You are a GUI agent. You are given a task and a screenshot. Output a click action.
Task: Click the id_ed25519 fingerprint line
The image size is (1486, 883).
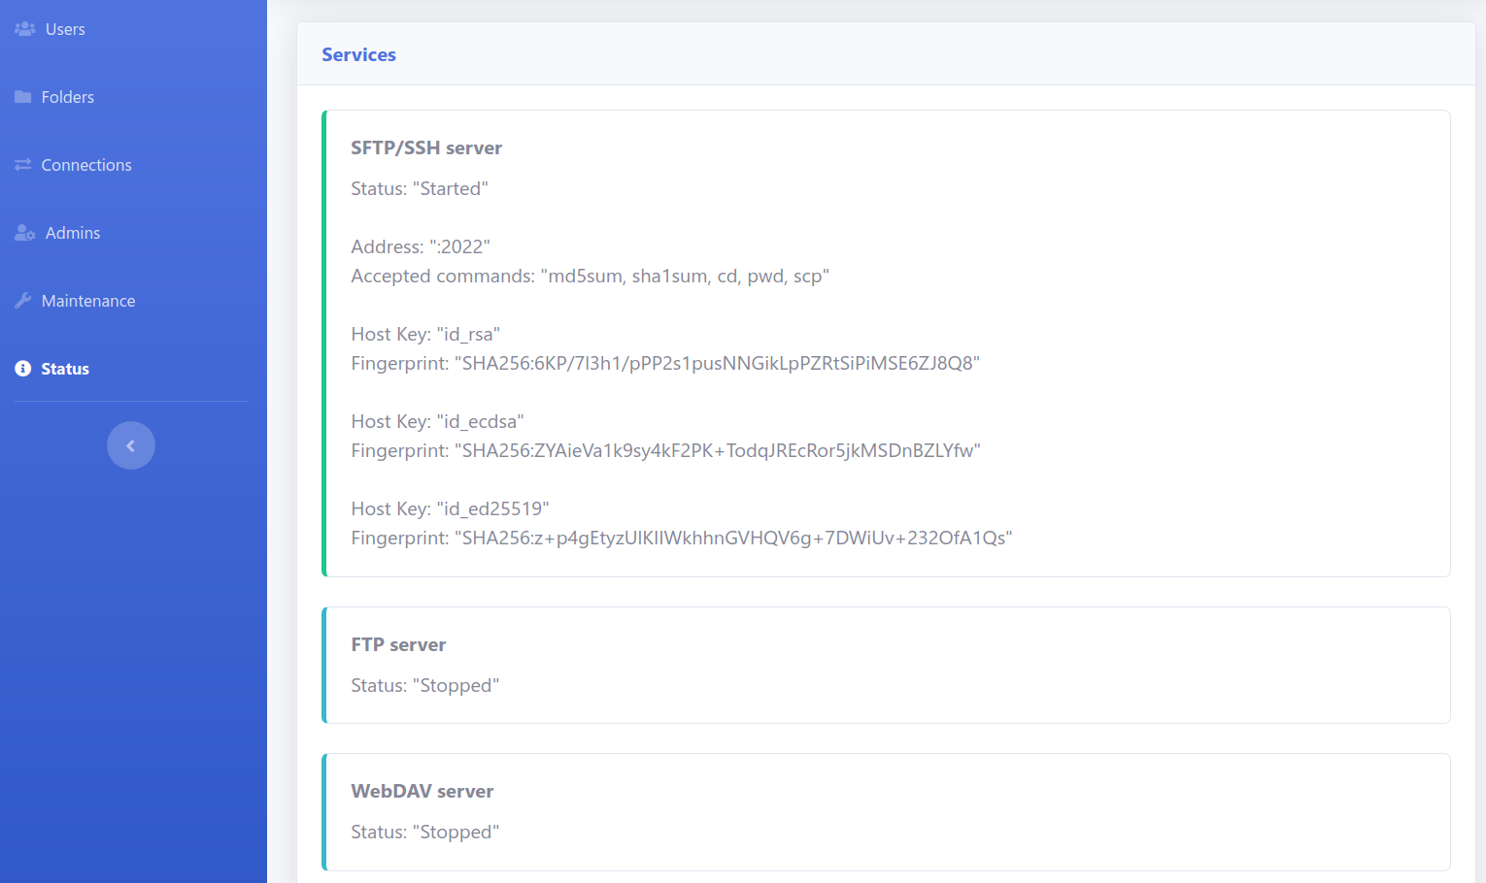(x=681, y=538)
